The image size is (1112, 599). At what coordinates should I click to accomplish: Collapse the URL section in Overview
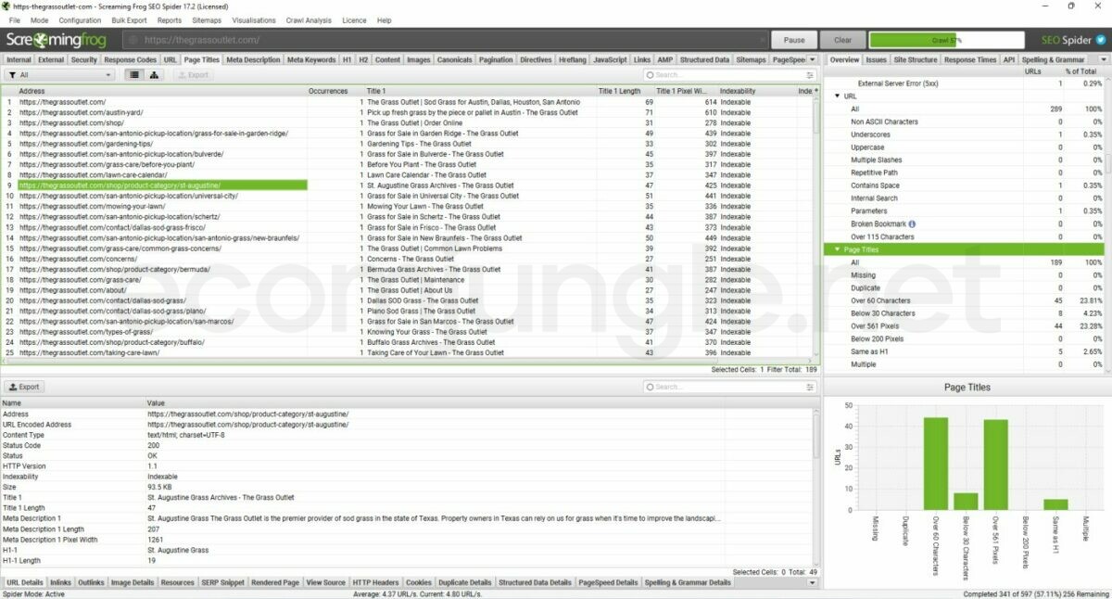pyautogui.click(x=838, y=96)
